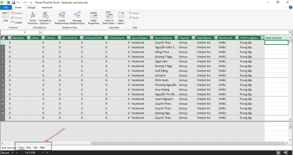
Task: Click the Add column icon
Action: pos(6,17)
